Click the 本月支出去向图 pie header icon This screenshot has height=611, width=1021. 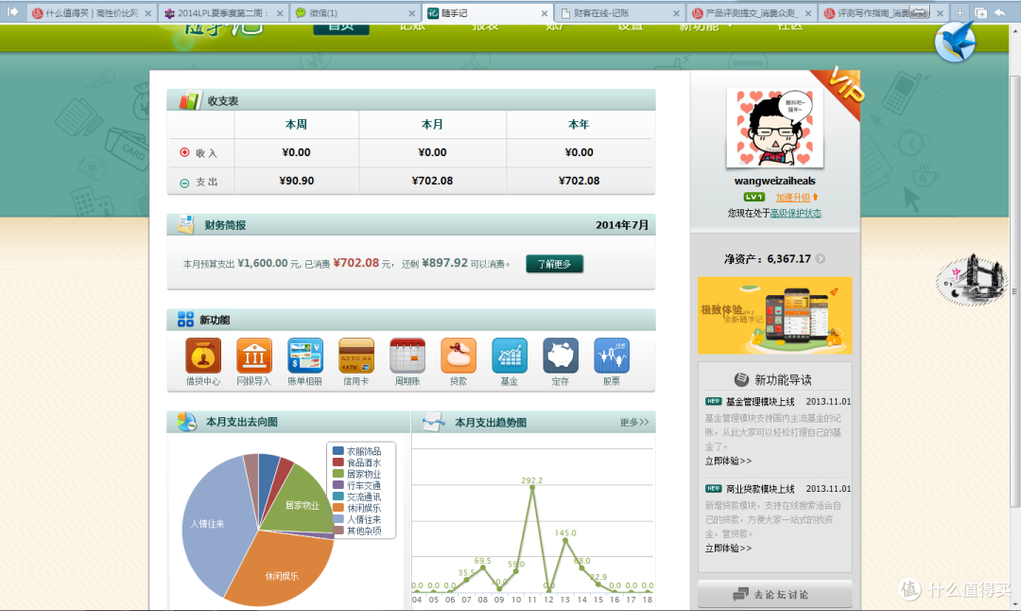click(x=186, y=422)
